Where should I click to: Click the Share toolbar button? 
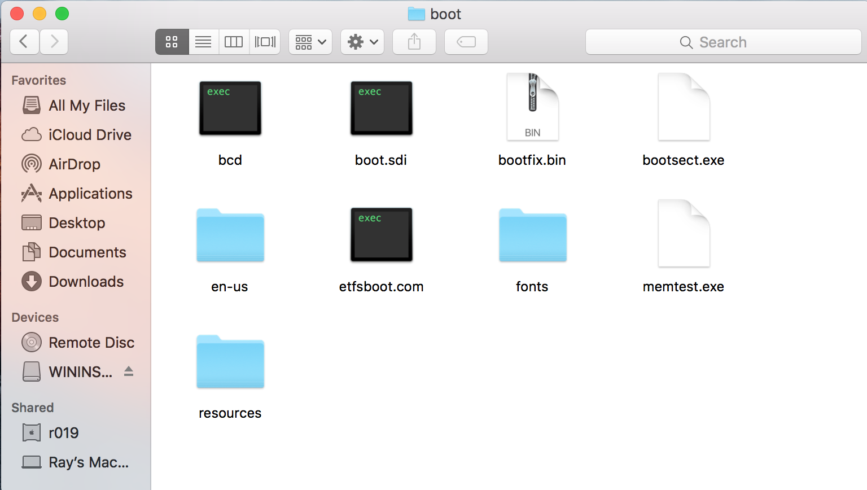point(414,42)
